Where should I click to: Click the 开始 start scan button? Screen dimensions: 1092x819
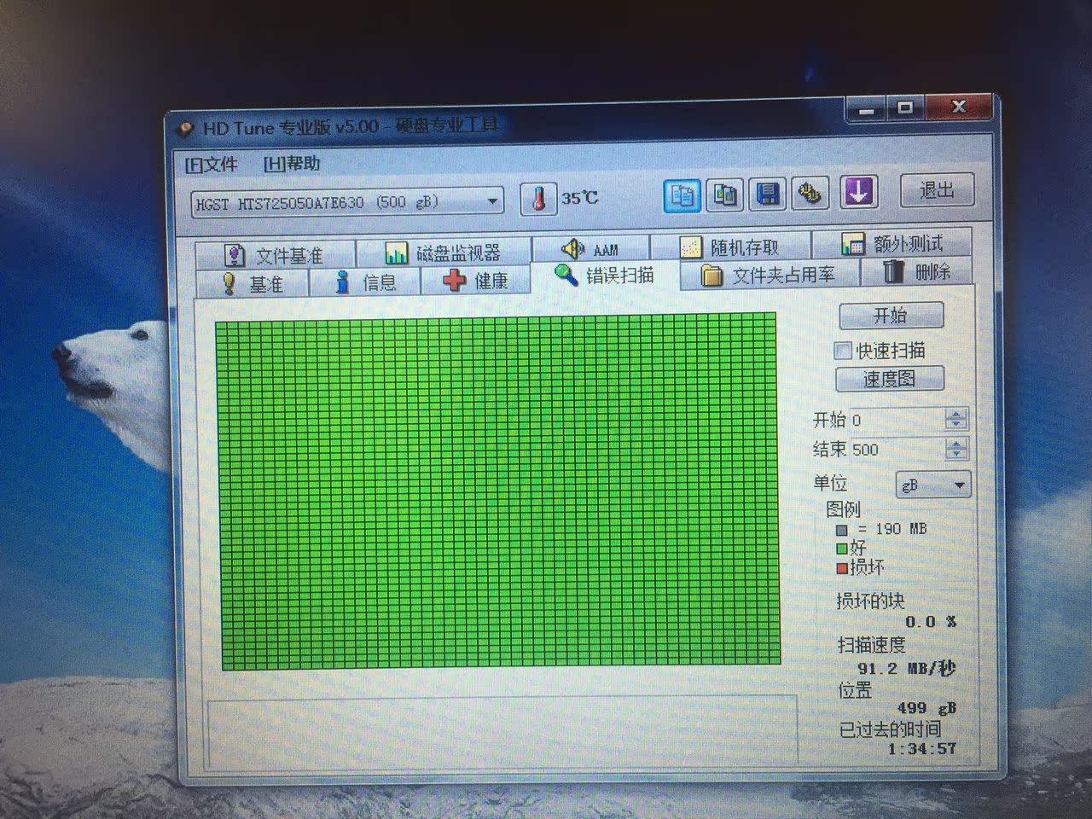coord(891,316)
